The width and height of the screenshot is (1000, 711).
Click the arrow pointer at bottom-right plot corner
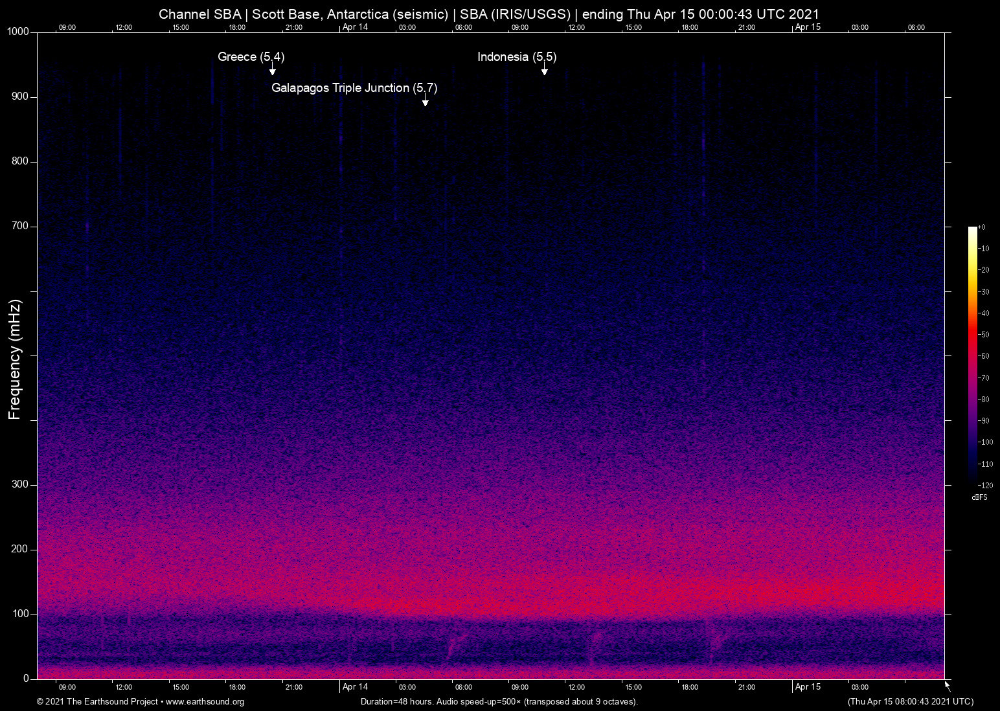[x=948, y=686]
